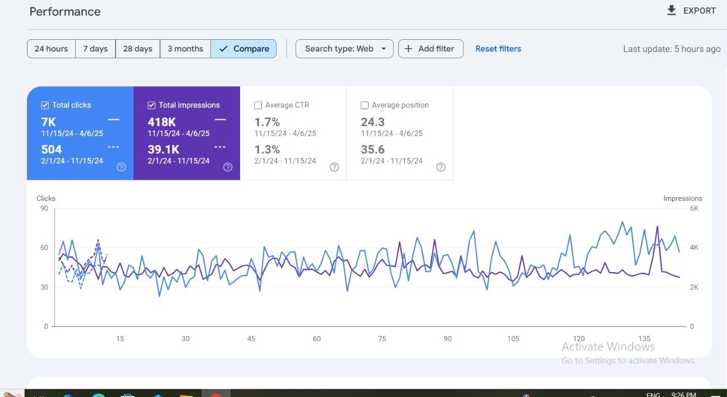Open the Search type: Web dropdown
727x397 pixels.
click(x=344, y=49)
